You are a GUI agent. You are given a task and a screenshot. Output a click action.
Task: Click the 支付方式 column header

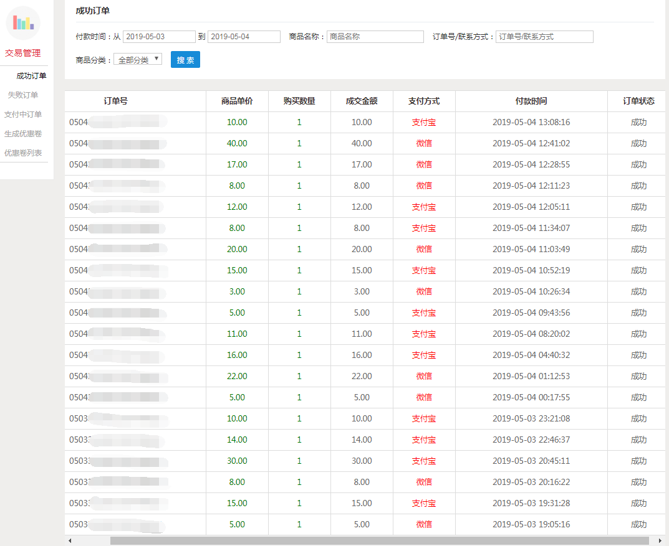pyautogui.click(x=424, y=101)
